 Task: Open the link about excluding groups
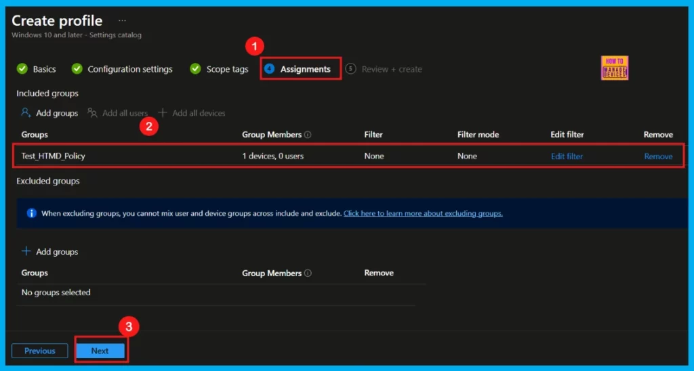click(x=423, y=213)
